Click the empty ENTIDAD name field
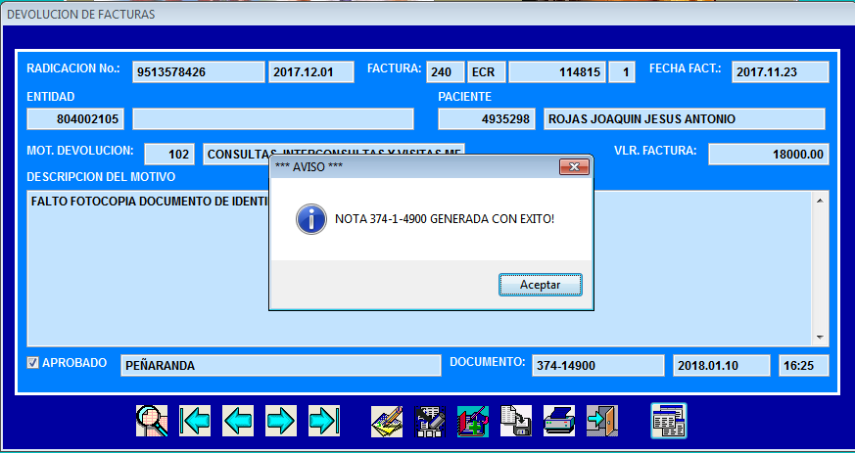Screen dimensions: 855x453 273,118
